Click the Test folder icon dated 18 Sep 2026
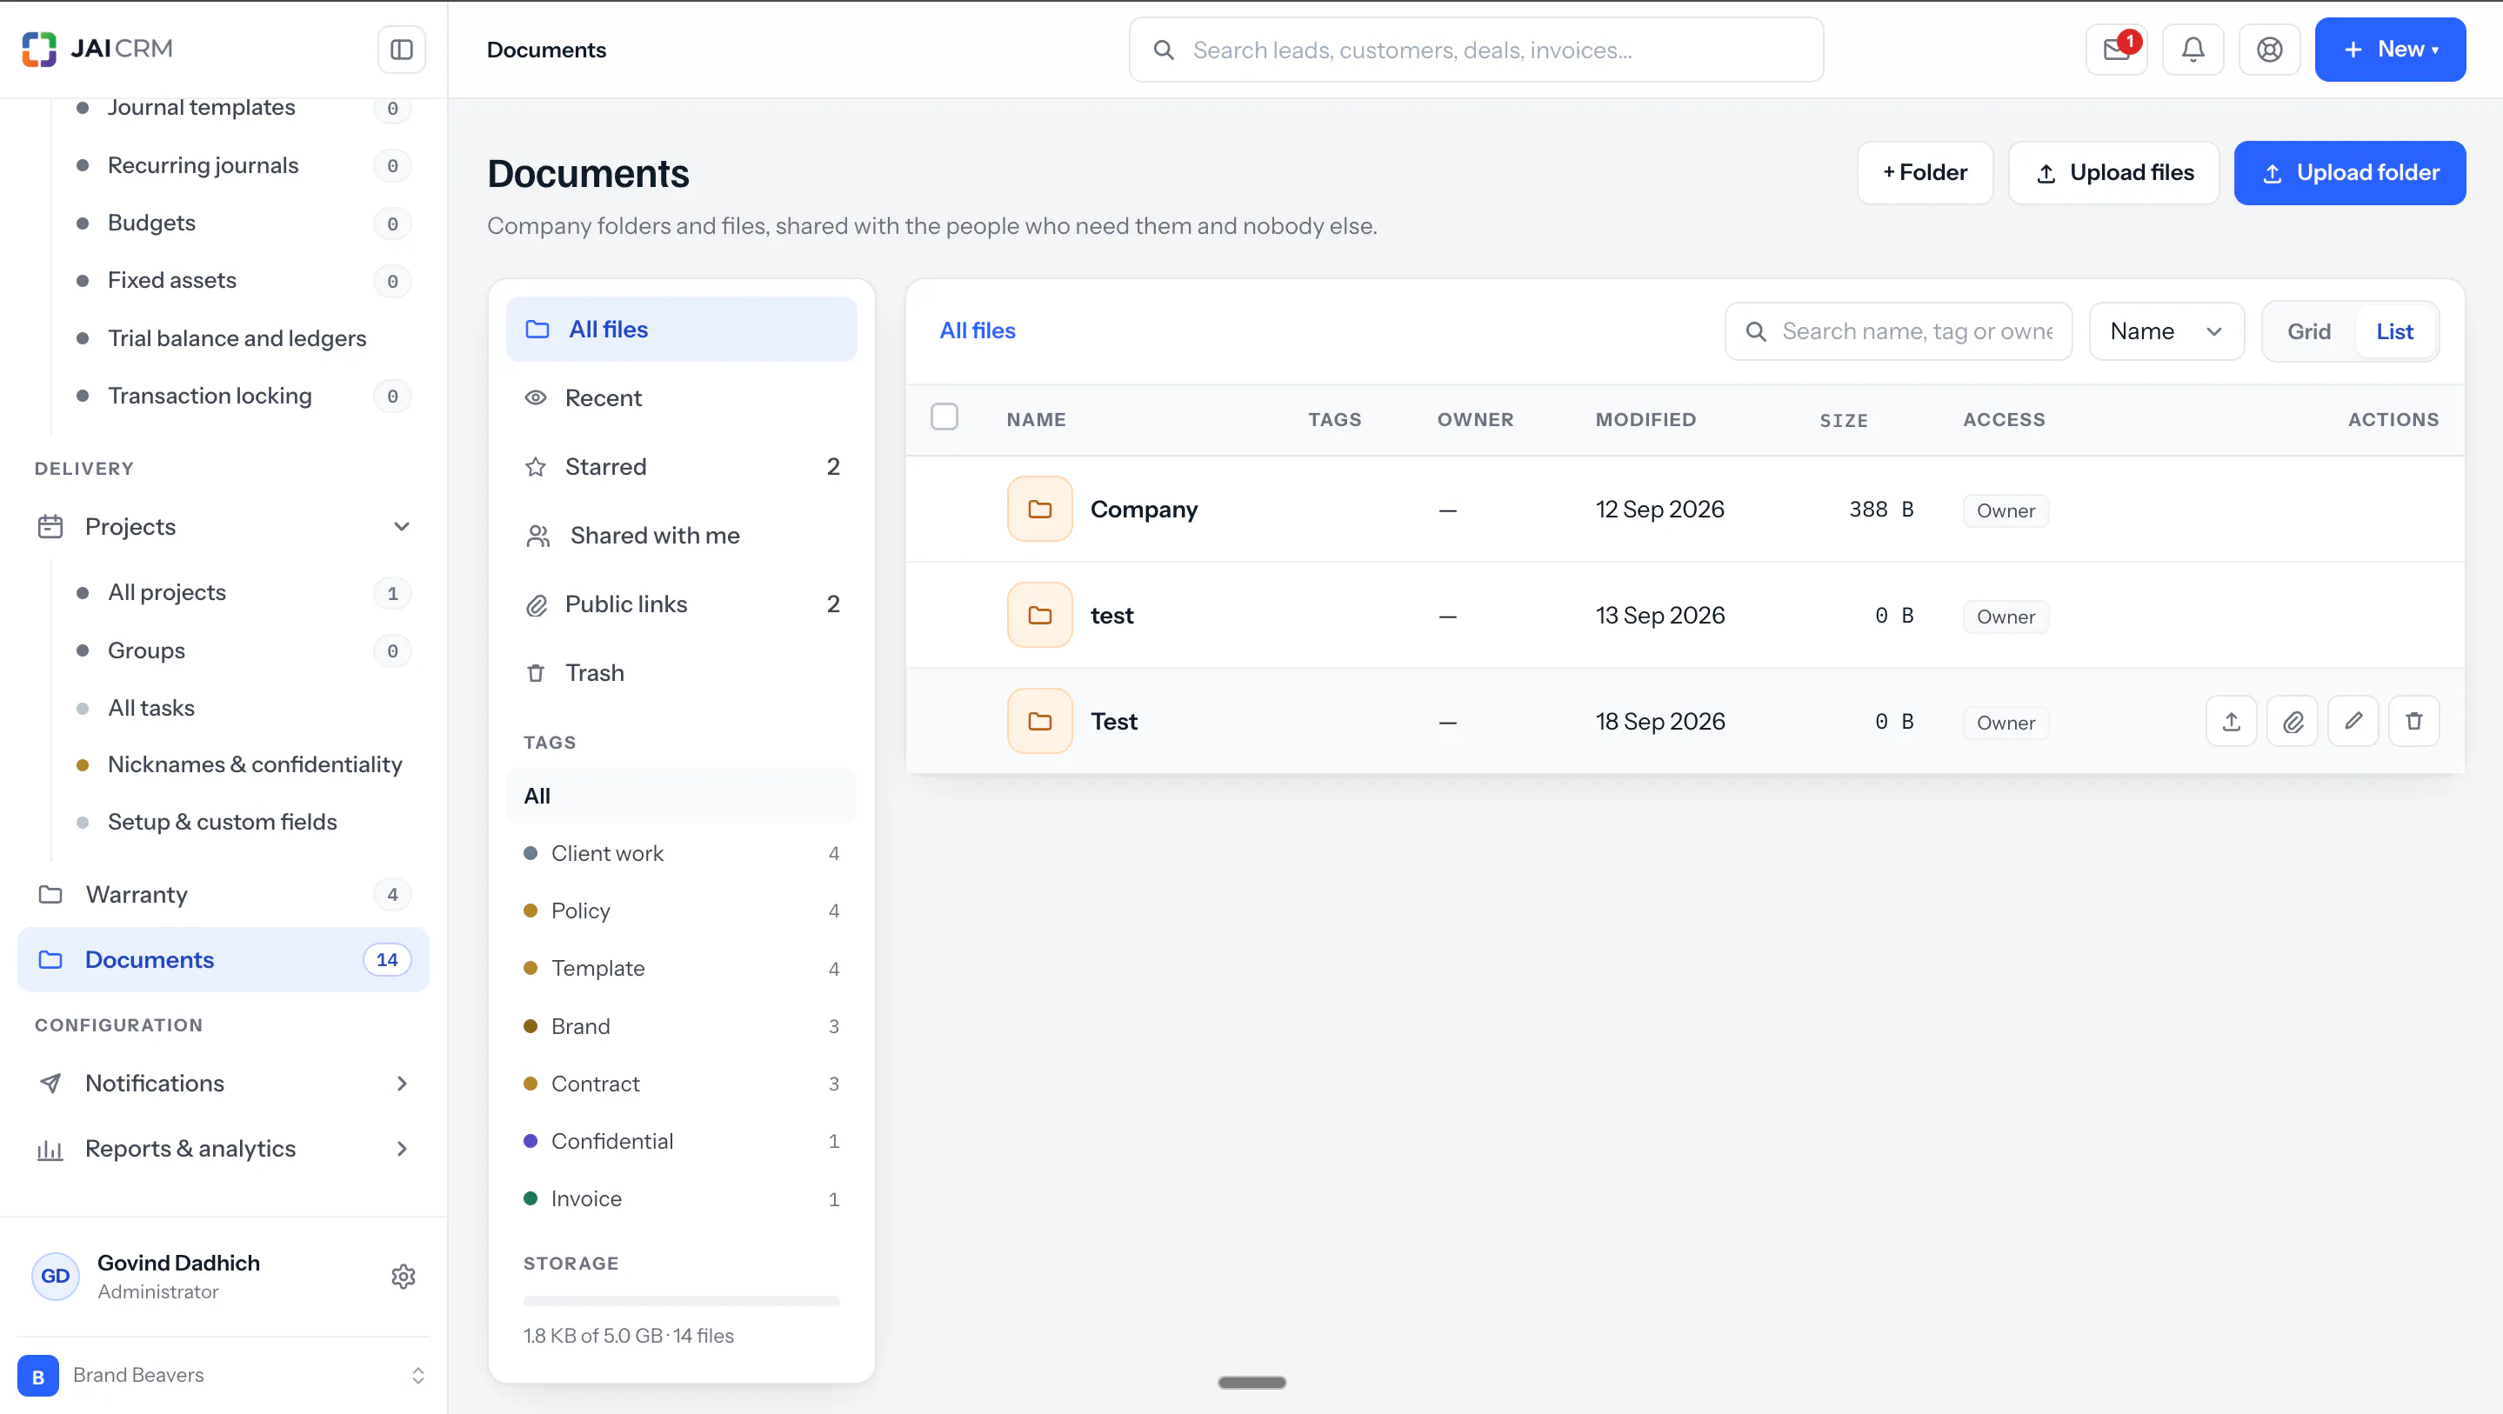The image size is (2503, 1414). 1039,721
